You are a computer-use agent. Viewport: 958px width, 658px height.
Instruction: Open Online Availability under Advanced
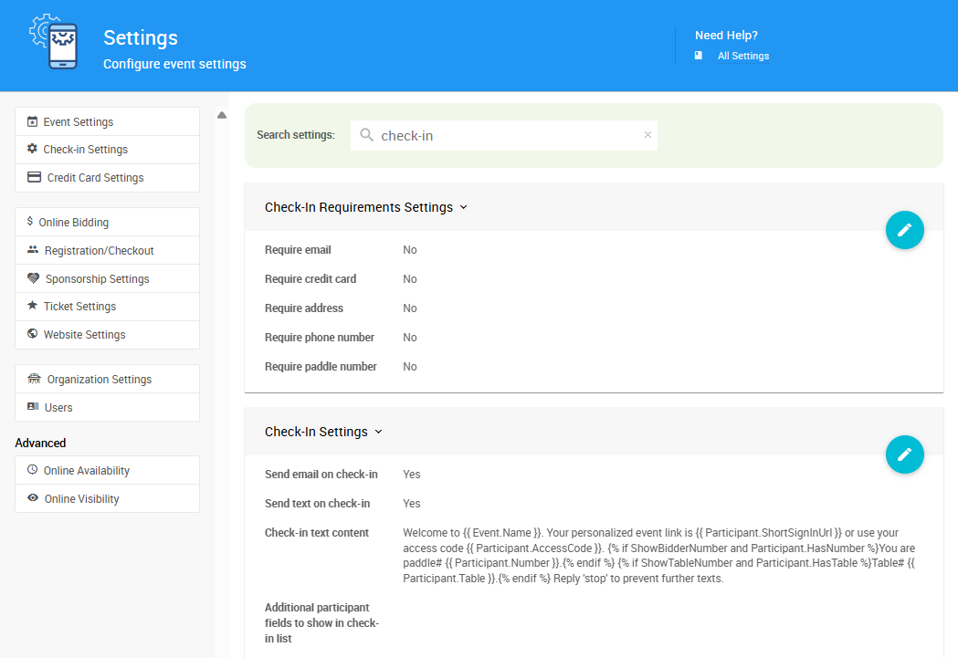87,470
